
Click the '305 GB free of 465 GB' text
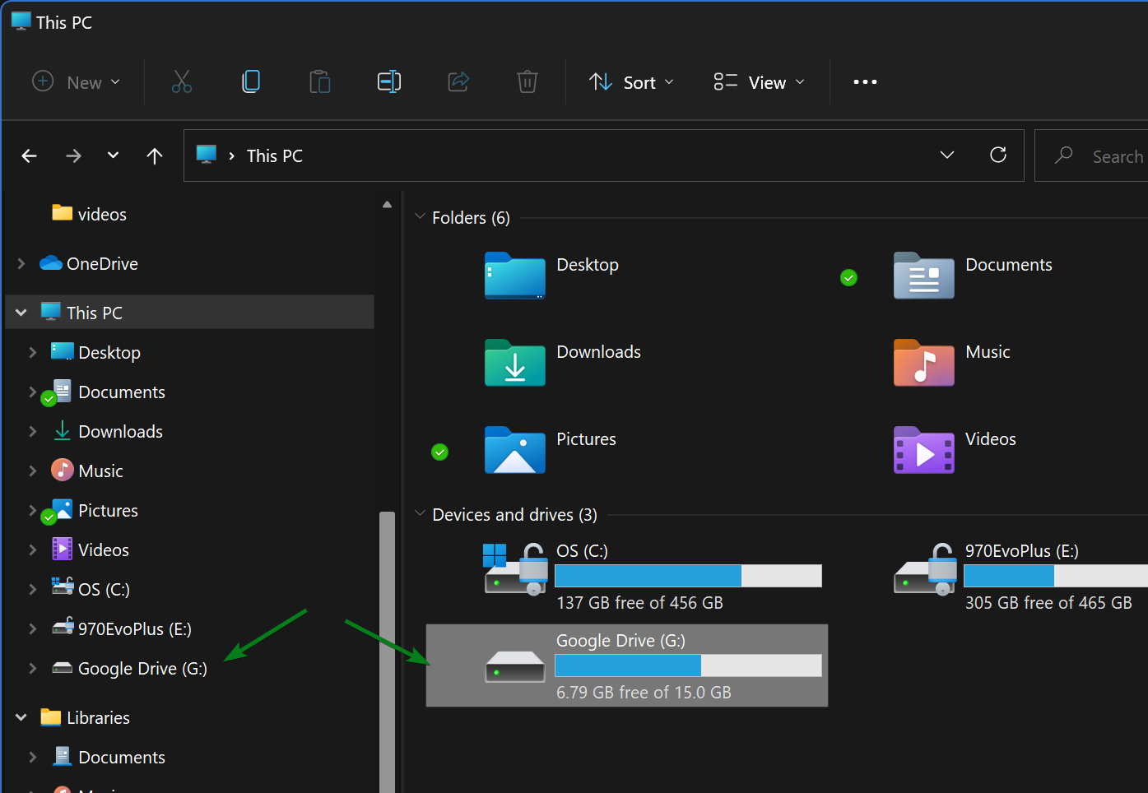(1048, 603)
